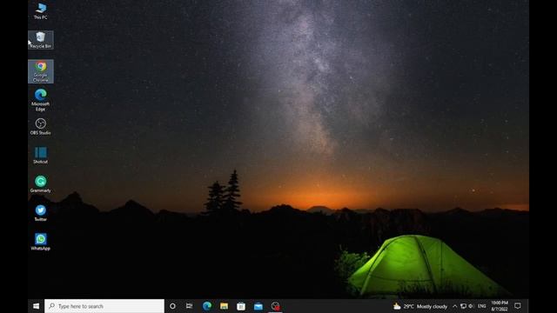The image size is (557, 313).
Task: Open the Windows Start menu
Action: coord(36,306)
